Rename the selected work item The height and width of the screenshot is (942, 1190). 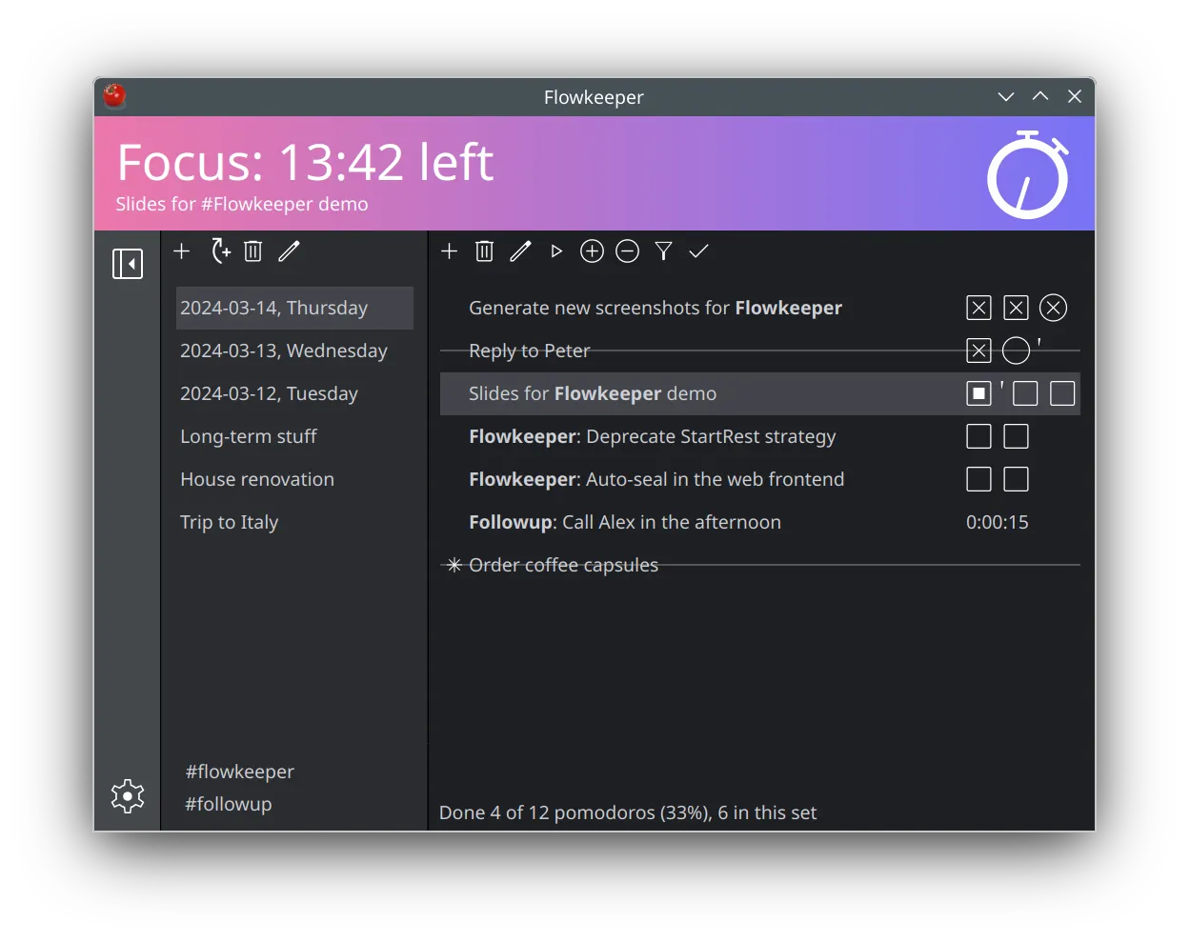pyautogui.click(x=520, y=251)
